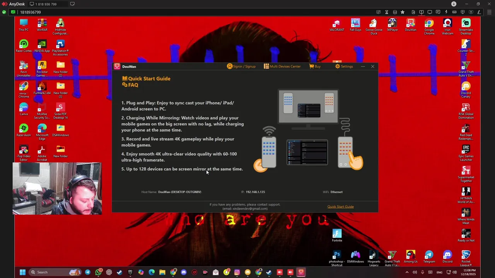Image resolution: width=495 pixels, height=278 pixels.
Task: Click the WiFi Ethernet value
Action: (336, 192)
